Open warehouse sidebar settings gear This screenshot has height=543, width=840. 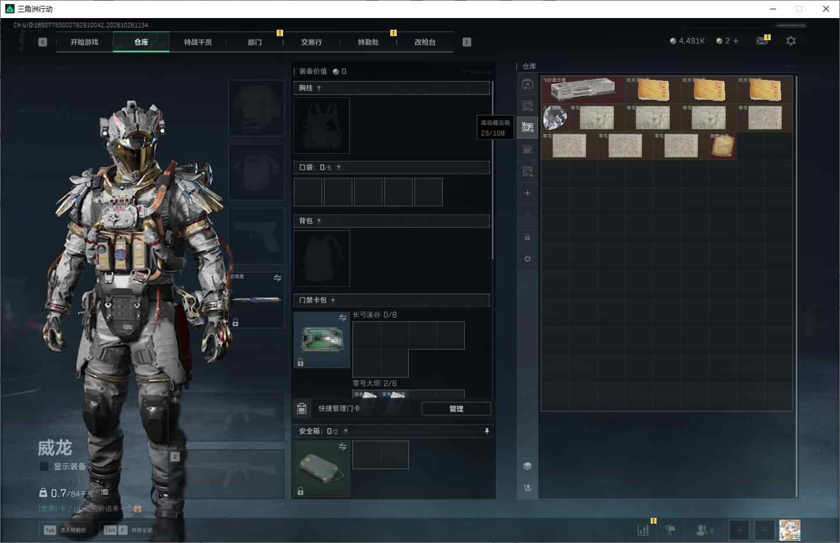[527, 259]
